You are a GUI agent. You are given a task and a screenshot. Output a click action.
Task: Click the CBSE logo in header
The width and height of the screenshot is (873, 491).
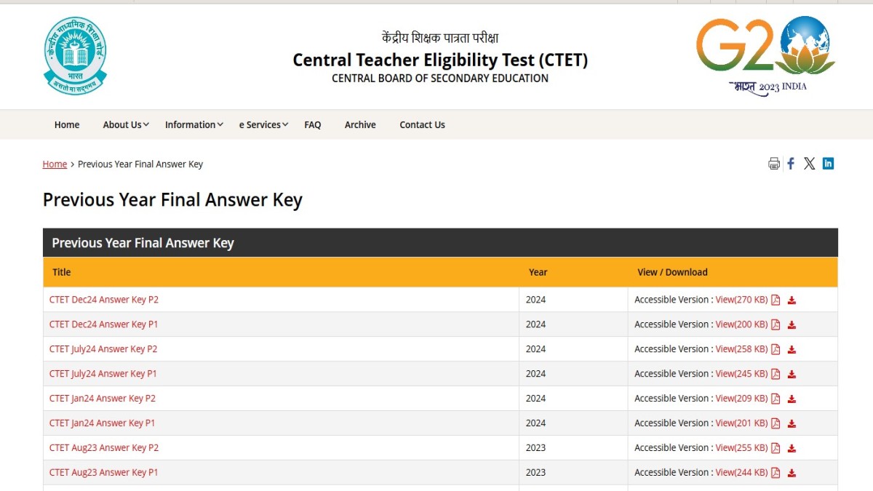tap(74, 55)
